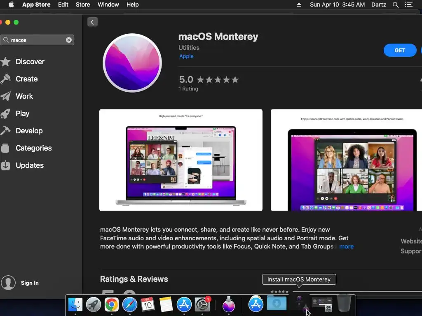Open the Store menu
Viewport: 422px width, 316px height.
pos(83,5)
